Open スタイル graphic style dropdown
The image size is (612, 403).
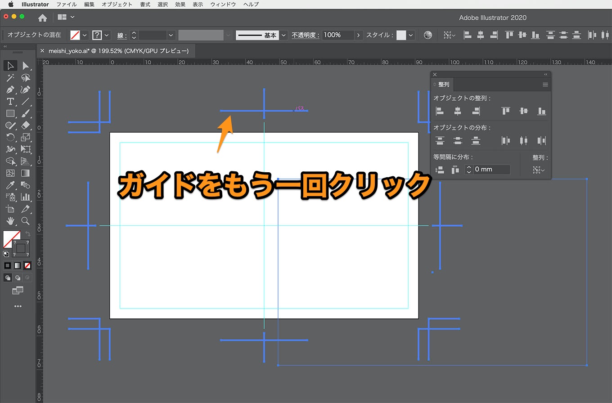click(411, 35)
